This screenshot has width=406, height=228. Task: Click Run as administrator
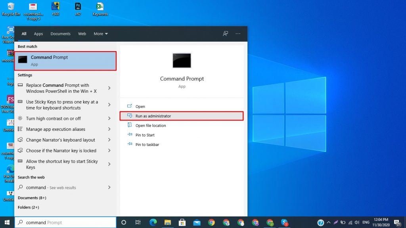(153, 116)
